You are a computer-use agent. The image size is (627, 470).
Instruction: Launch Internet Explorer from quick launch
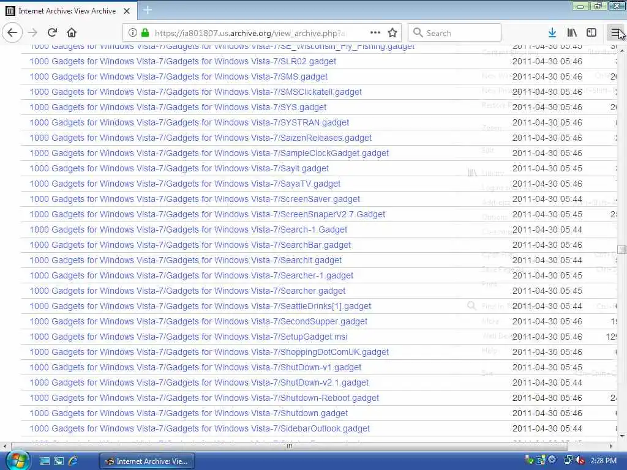pyautogui.click(x=73, y=461)
